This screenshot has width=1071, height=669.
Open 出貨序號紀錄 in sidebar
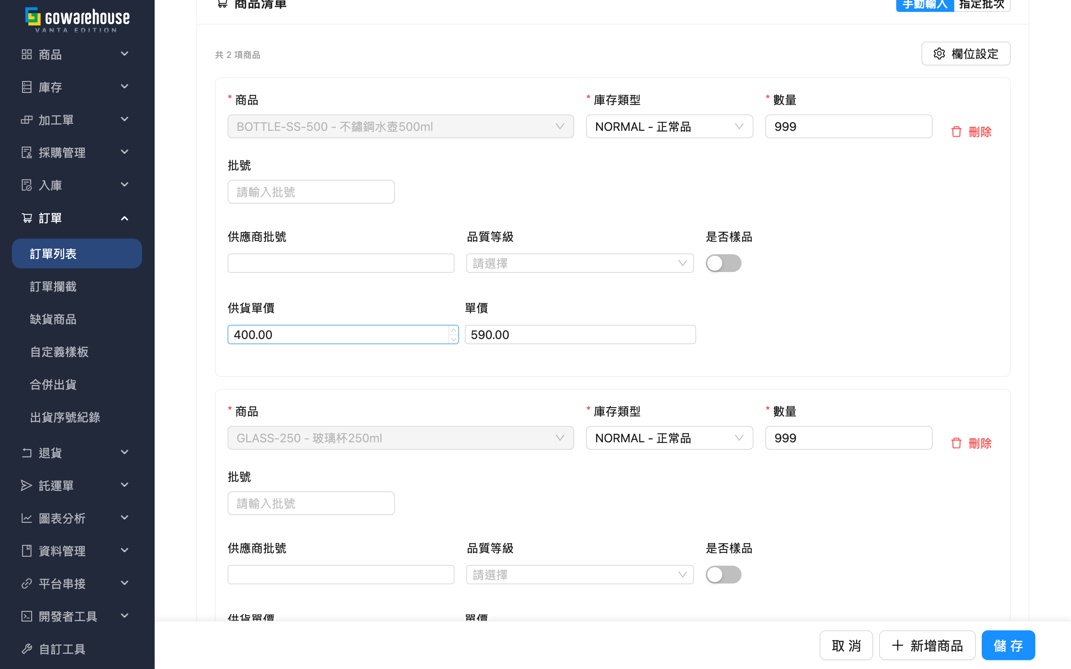(65, 417)
